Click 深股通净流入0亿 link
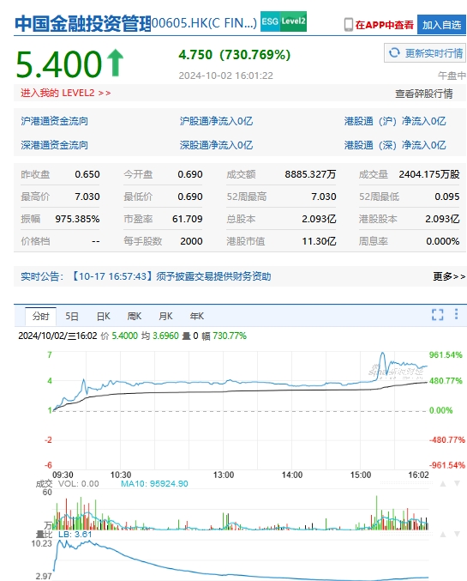The height and width of the screenshot is (581, 467). tap(216, 145)
